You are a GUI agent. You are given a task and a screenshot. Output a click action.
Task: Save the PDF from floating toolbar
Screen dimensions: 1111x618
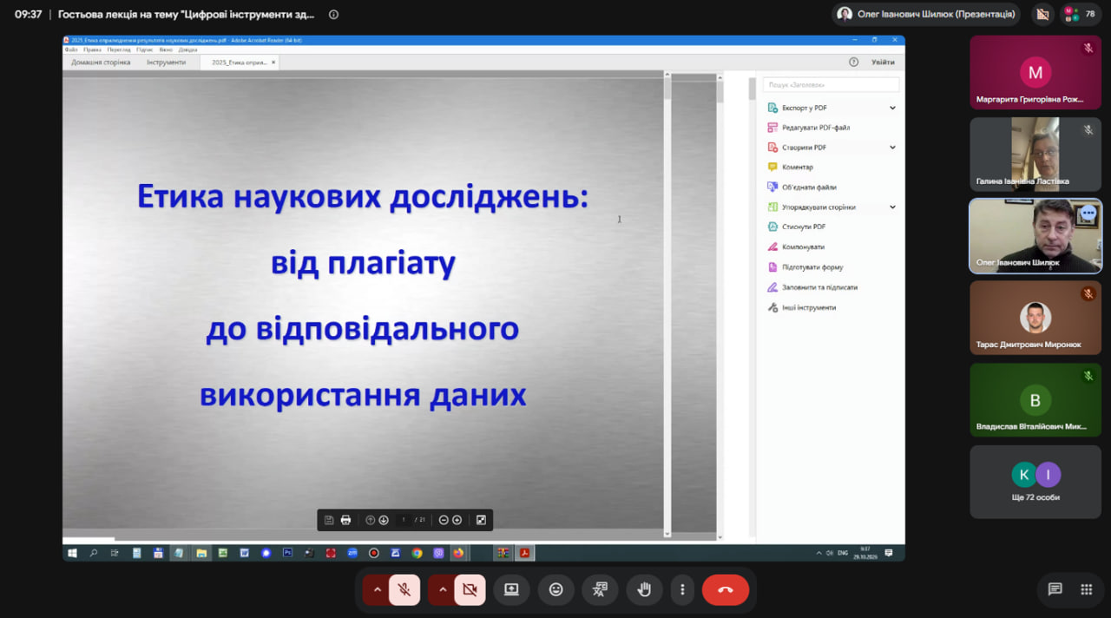329,520
